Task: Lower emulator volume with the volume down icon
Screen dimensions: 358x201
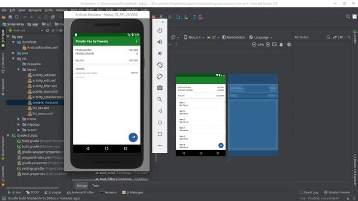Action: [160, 54]
